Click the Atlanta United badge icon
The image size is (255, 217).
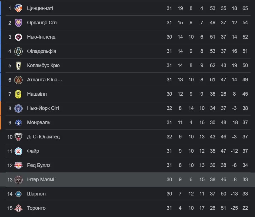pyautogui.click(x=18, y=80)
